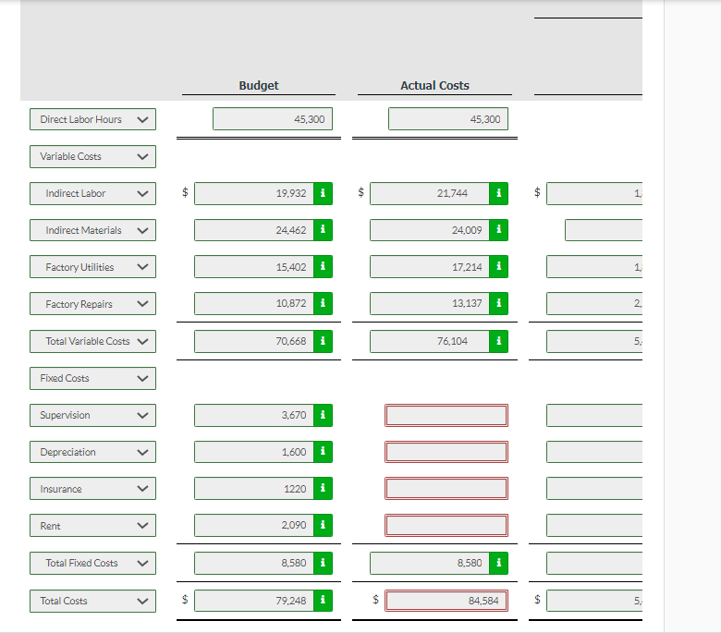
Task: Click info icon beside Actual Factory Utilities 17,214
Action: (x=498, y=267)
